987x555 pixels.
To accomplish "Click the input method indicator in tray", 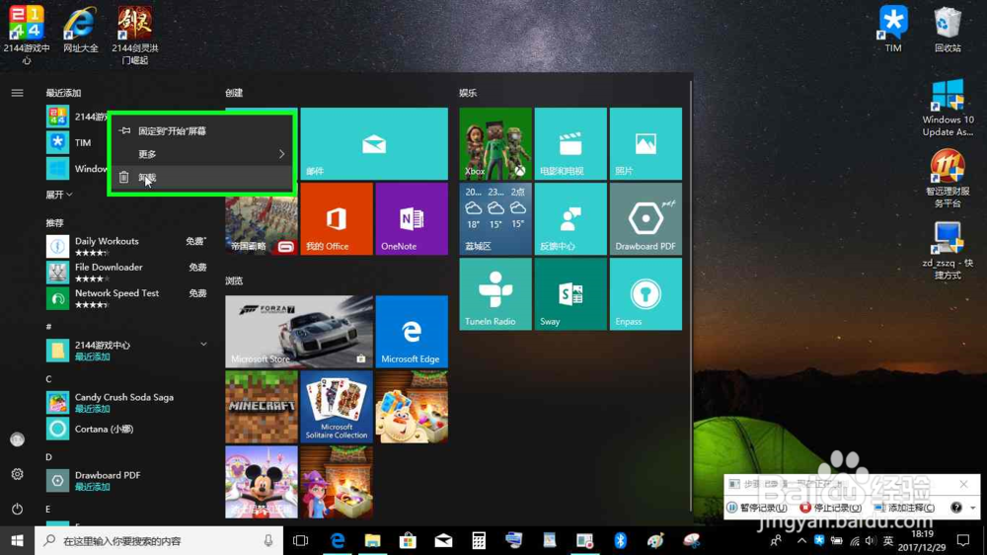I will point(888,540).
